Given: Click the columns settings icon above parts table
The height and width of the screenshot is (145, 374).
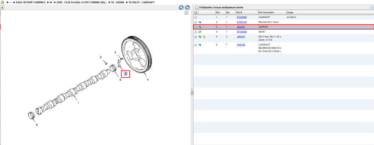Looking at the screenshot, I should 371,7.
